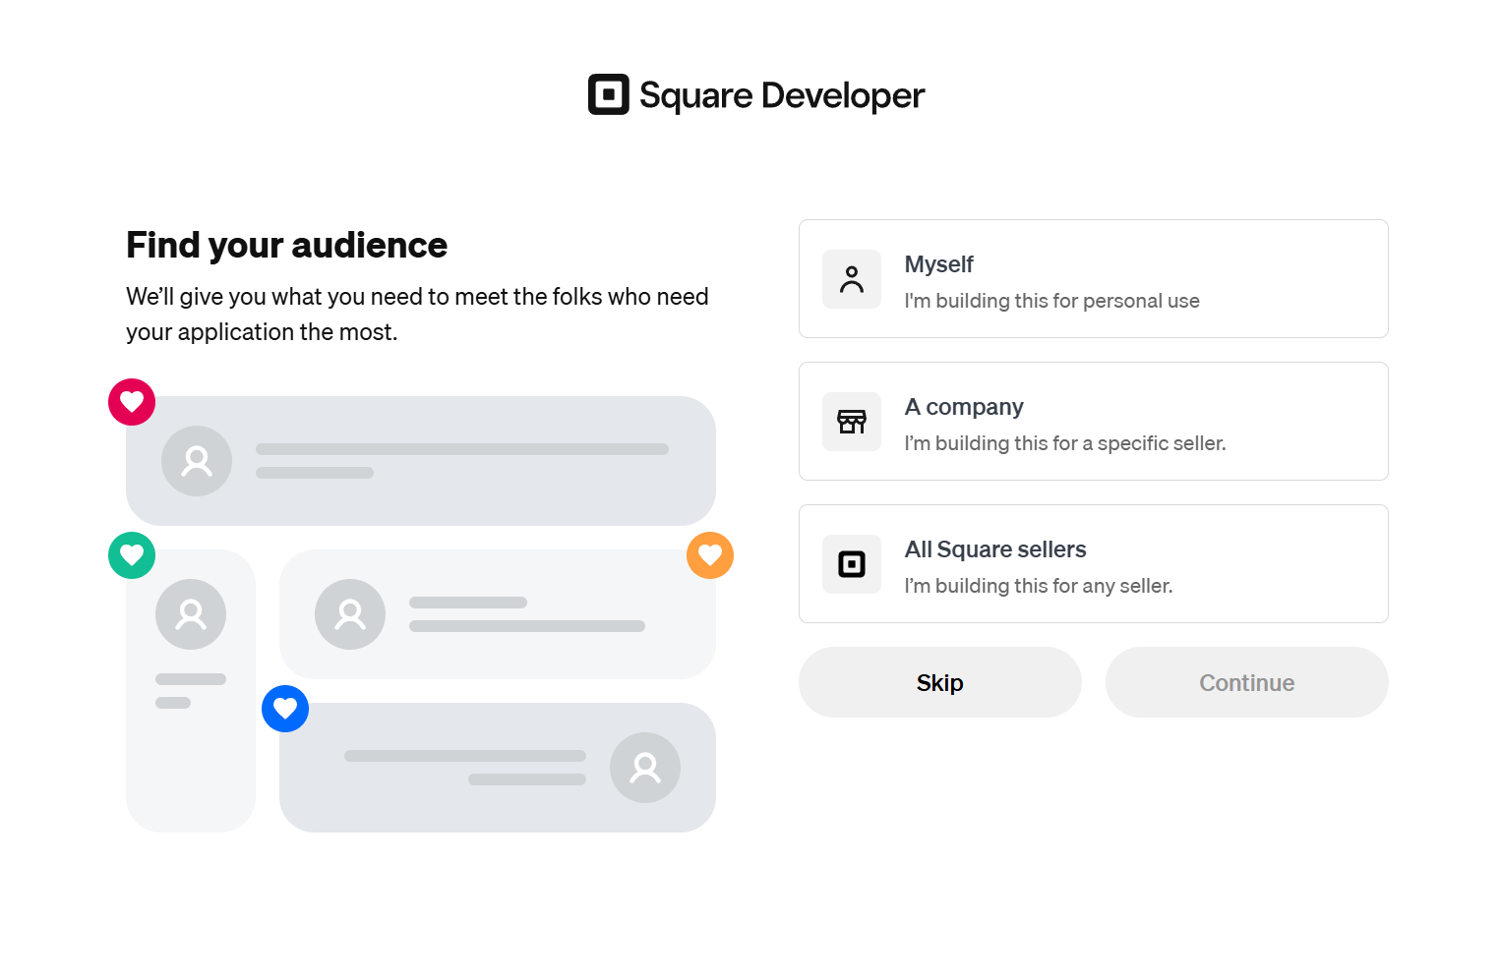Click the "I'm building this for personal use" text
The height and width of the screenshot is (979, 1499).
click(x=1051, y=301)
